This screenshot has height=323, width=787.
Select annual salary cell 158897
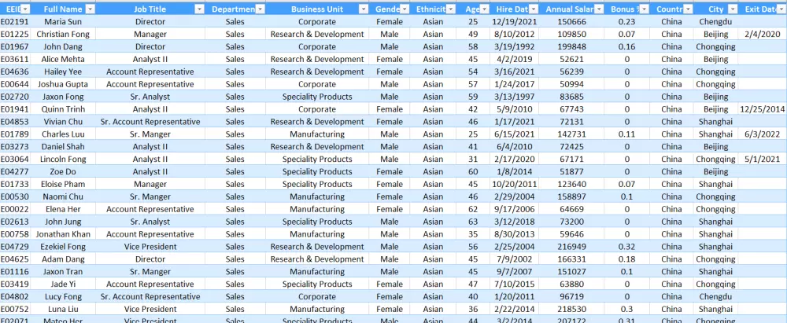coord(571,196)
